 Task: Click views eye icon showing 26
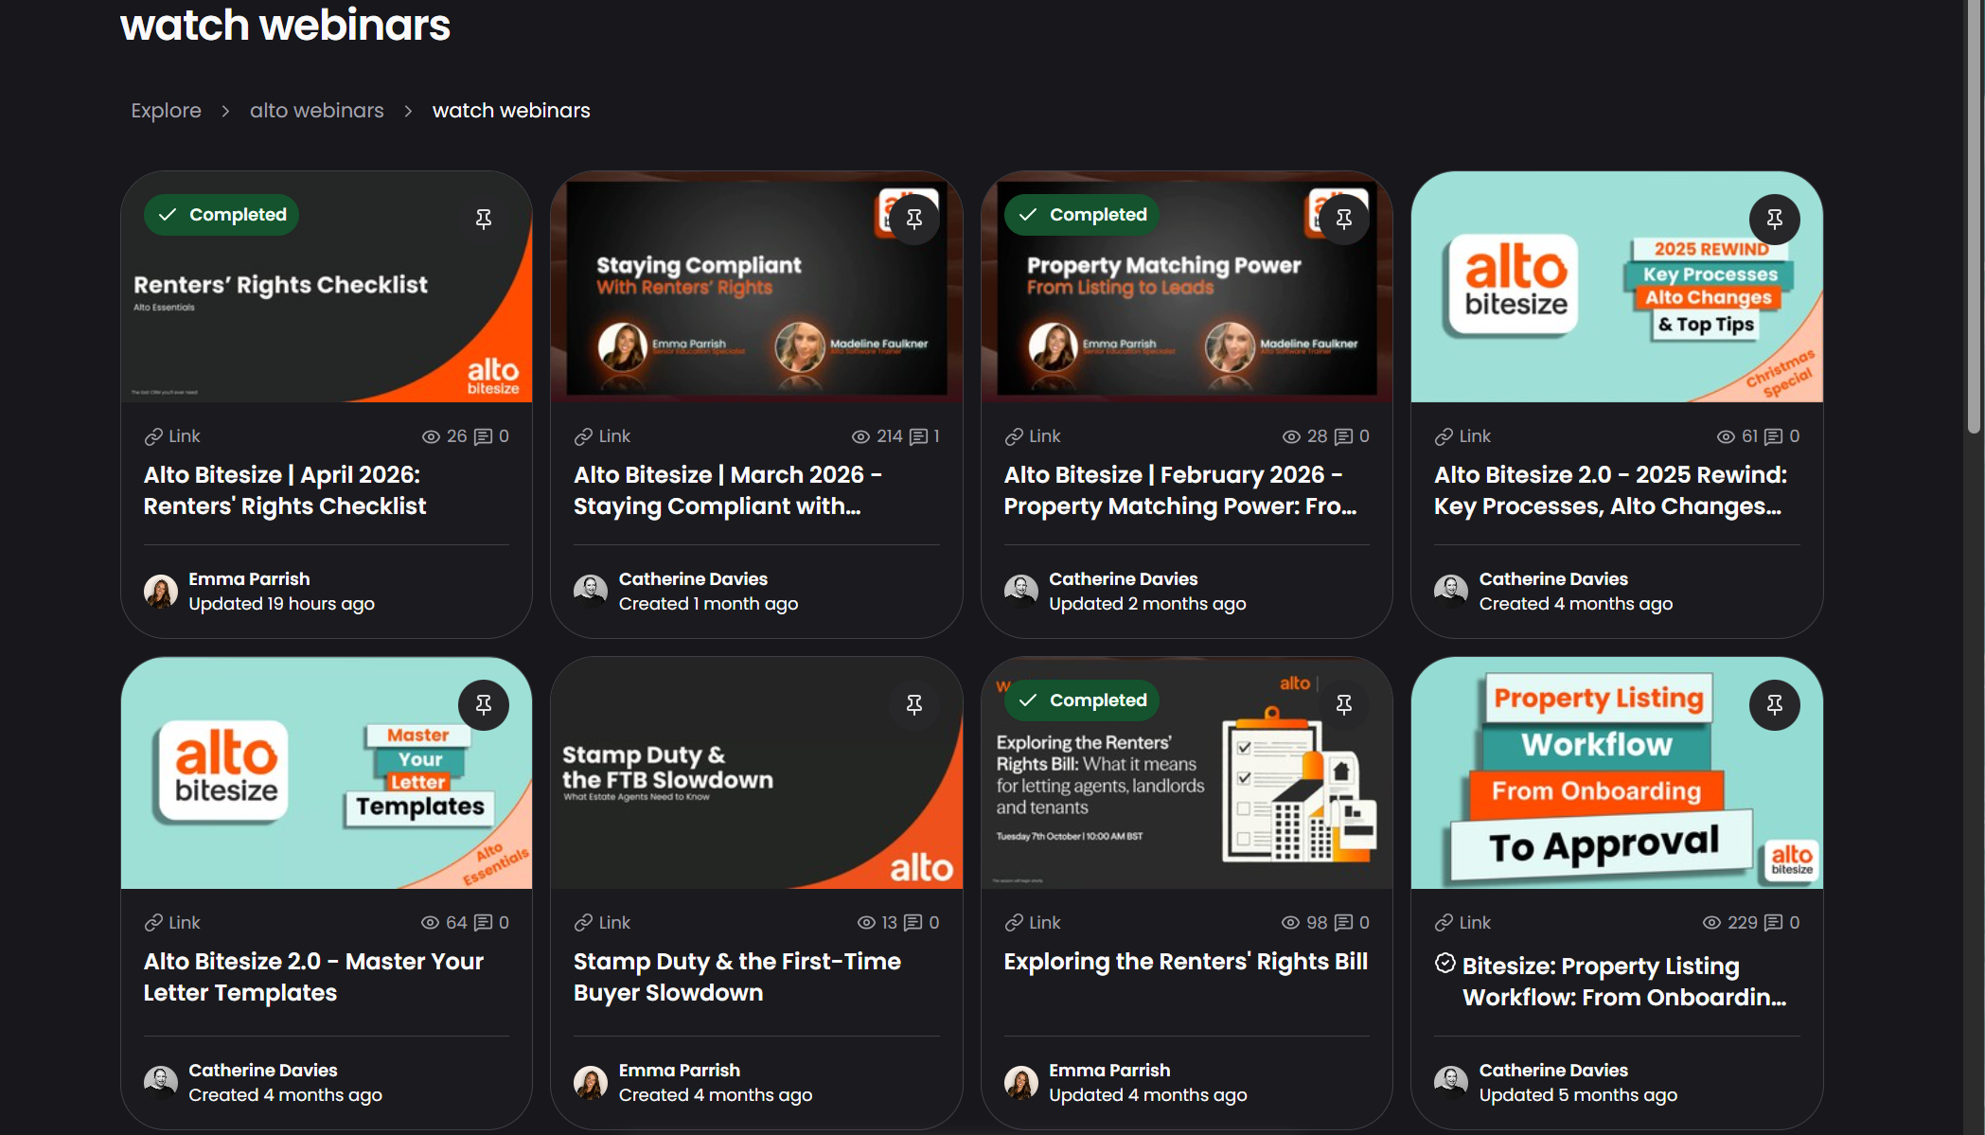[x=431, y=436]
